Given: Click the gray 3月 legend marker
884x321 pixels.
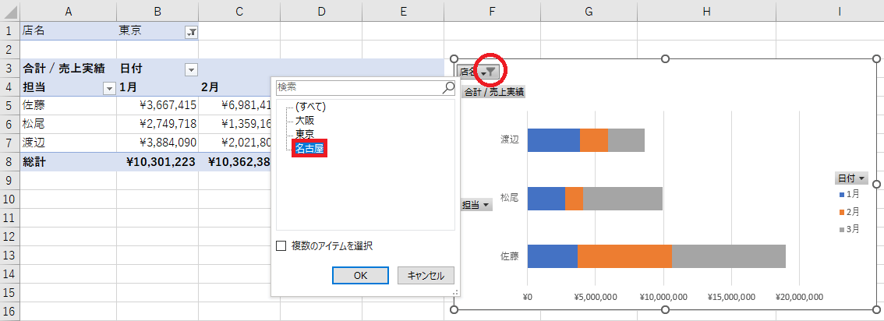Looking at the screenshot, I should [841, 229].
